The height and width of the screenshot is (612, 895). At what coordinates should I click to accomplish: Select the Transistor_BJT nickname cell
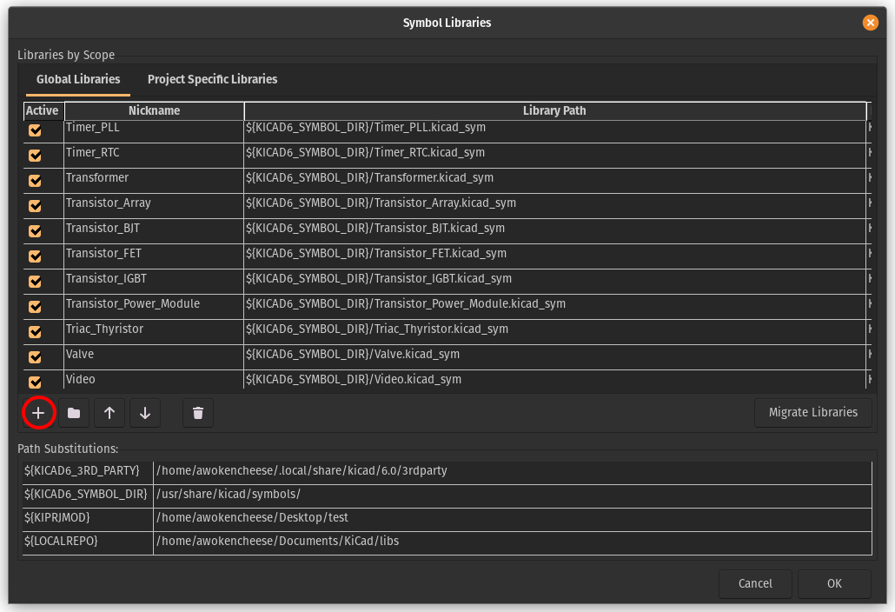point(154,230)
